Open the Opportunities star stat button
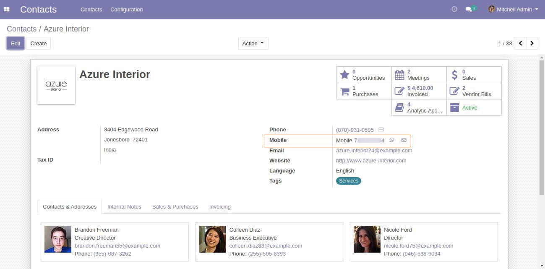The image size is (545, 269). pos(364,75)
